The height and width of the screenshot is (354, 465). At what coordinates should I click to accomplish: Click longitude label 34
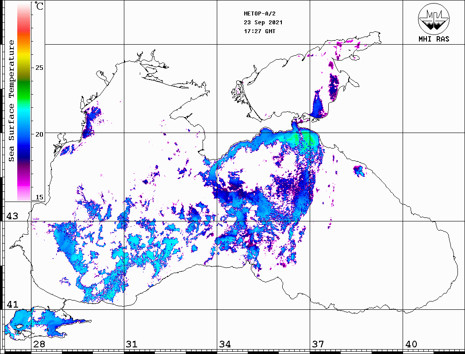pyautogui.click(x=225, y=344)
